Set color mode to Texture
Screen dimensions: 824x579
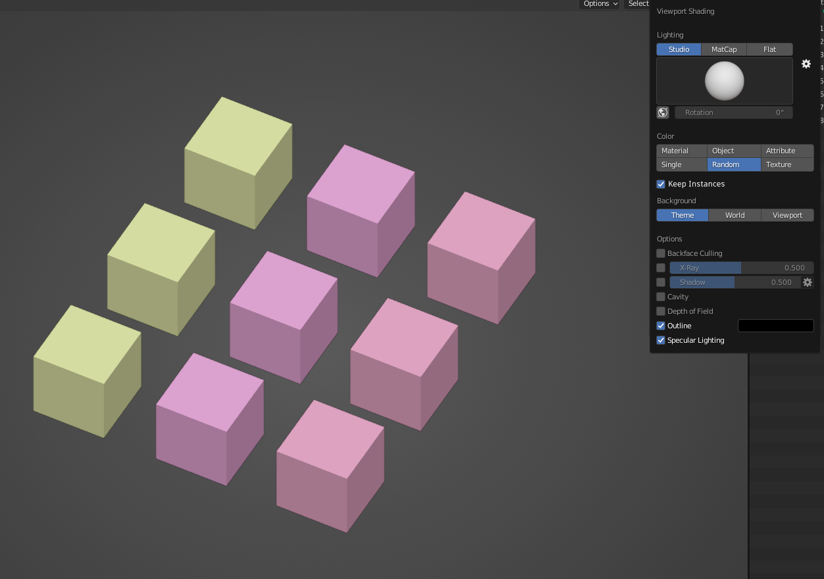click(x=788, y=164)
